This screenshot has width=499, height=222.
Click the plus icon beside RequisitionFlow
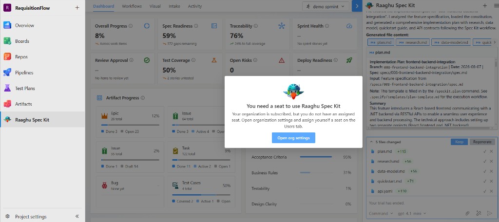[77, 8]
